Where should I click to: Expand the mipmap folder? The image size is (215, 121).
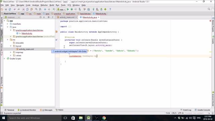pyautogui.click(x=11, y=52)
